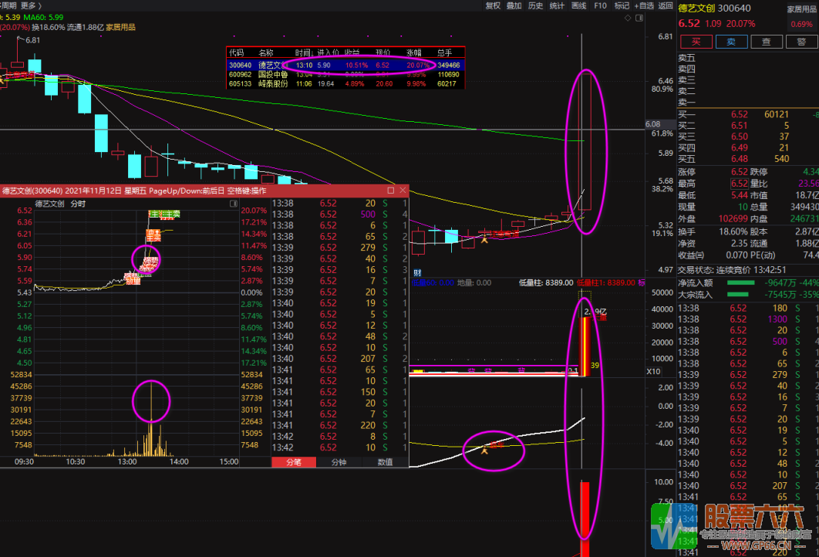Viewport: 819px width, 557px height.
Task: Select the 叠加 overlay toolbar item
Action: 514,5
